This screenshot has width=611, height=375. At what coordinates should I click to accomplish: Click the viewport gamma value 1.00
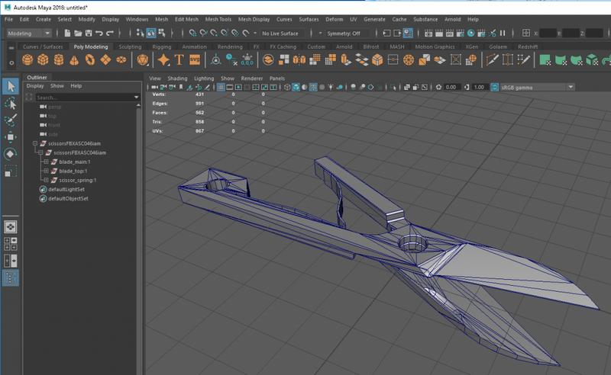point(480,87)
